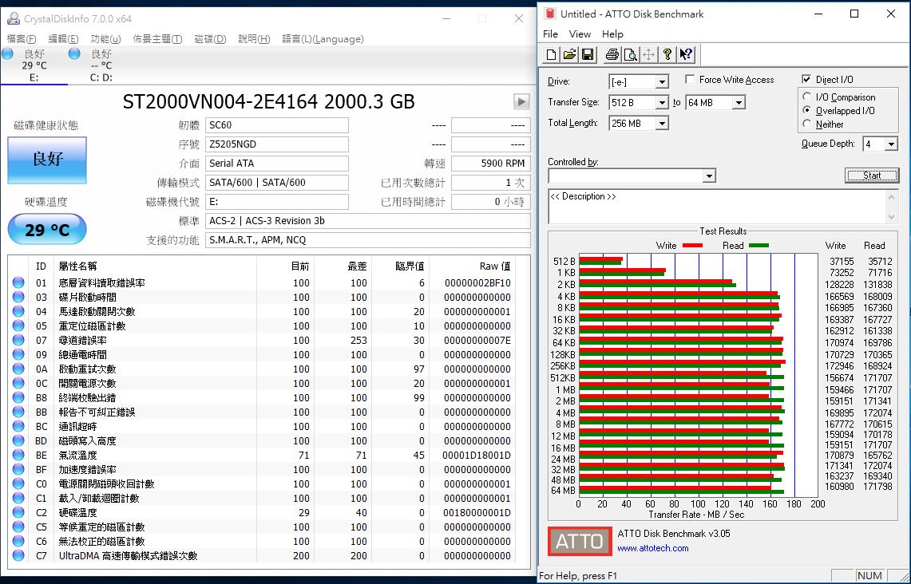Image resolution: width=911 pixels, height=584 pixels.
Task: Click the Print Preview icon in ATTO toolbar
Action: [x=631, y=54]
